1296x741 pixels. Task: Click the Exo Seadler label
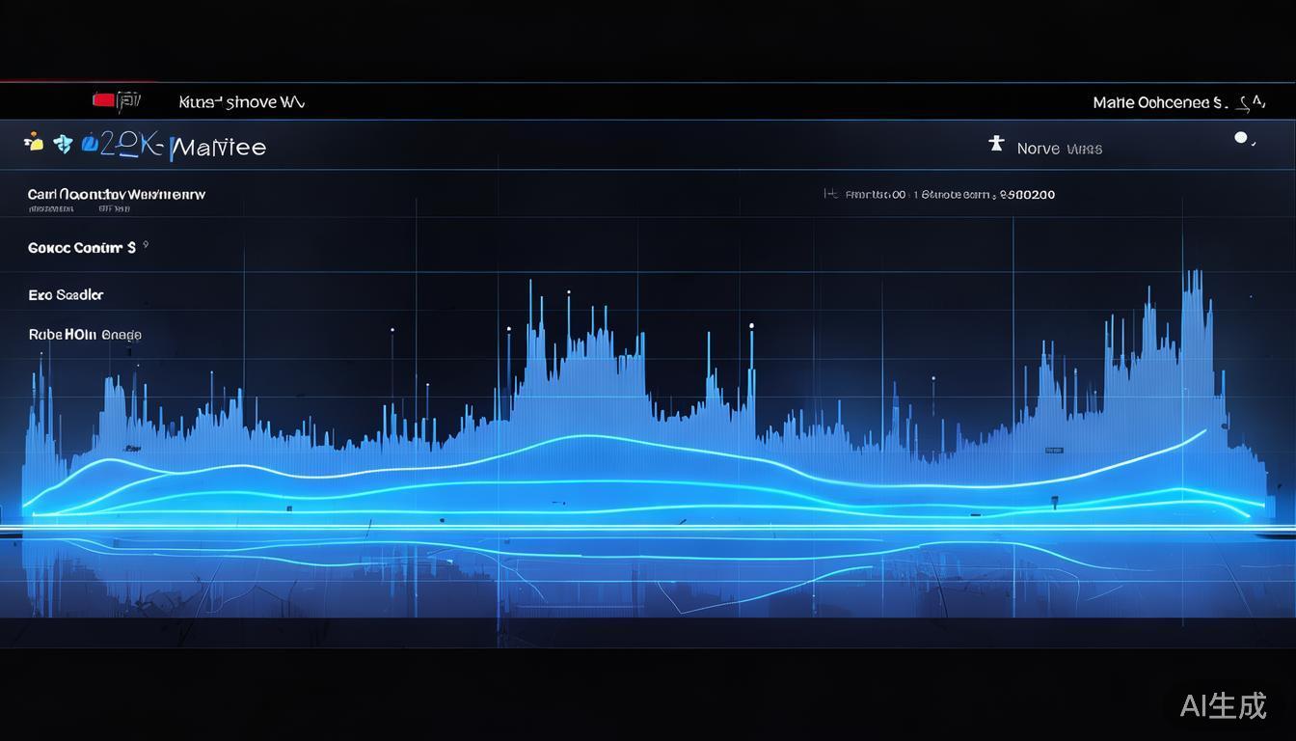click(66, 295)
